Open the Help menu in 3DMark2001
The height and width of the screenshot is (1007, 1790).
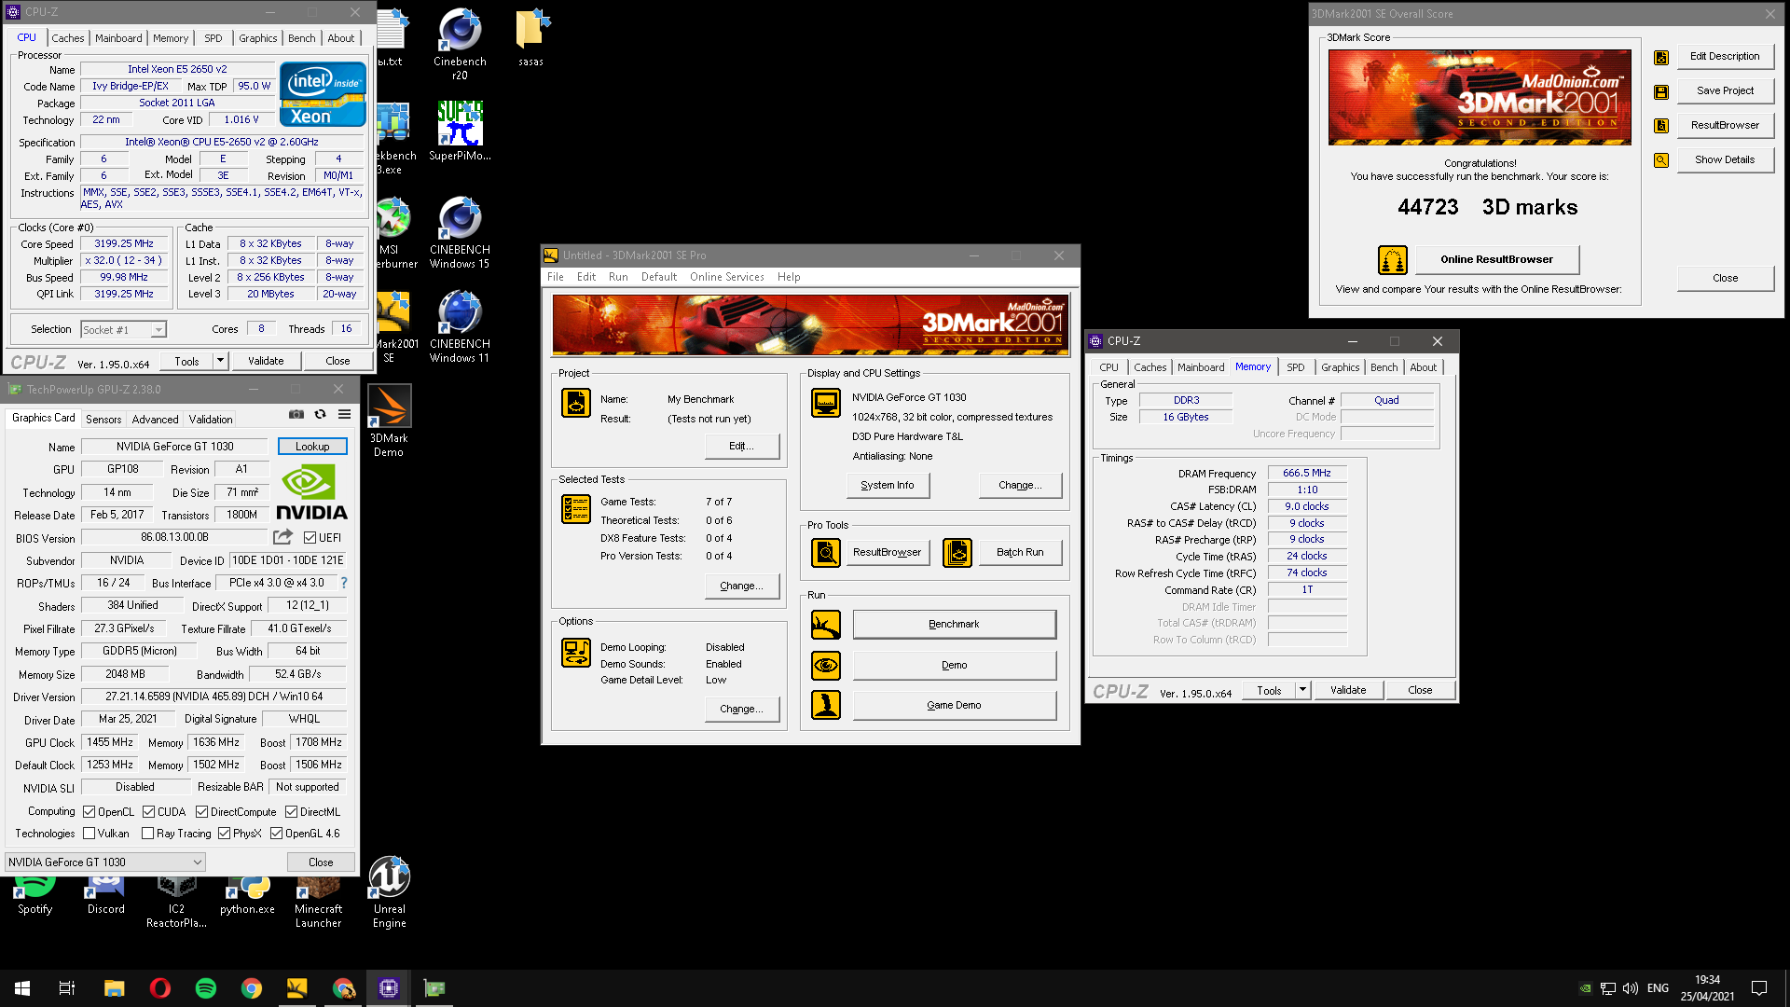click(x=789, y=277)
